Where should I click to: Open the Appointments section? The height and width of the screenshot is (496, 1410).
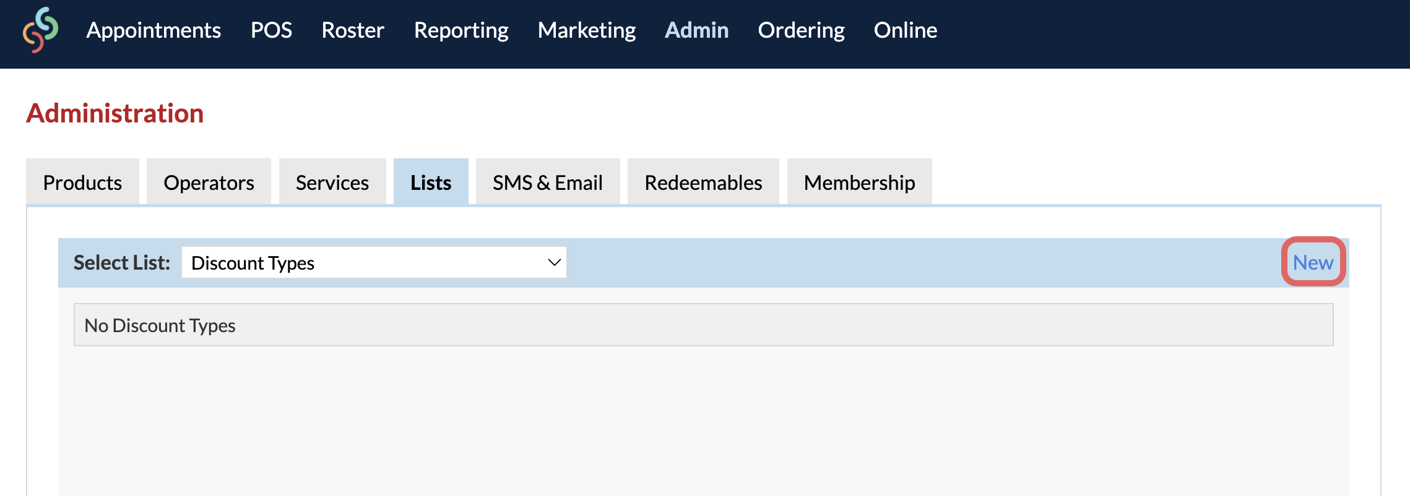point(154,30)
